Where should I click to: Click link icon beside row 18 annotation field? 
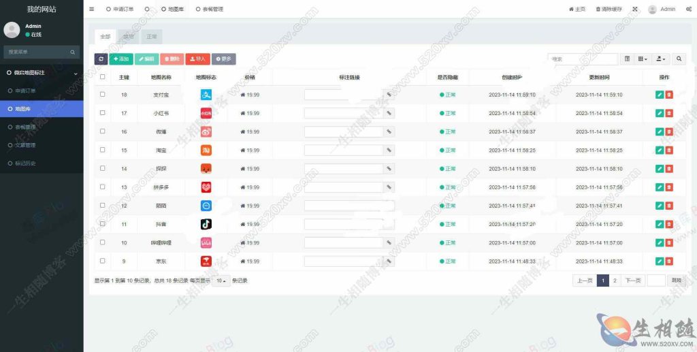coord(389,95)
